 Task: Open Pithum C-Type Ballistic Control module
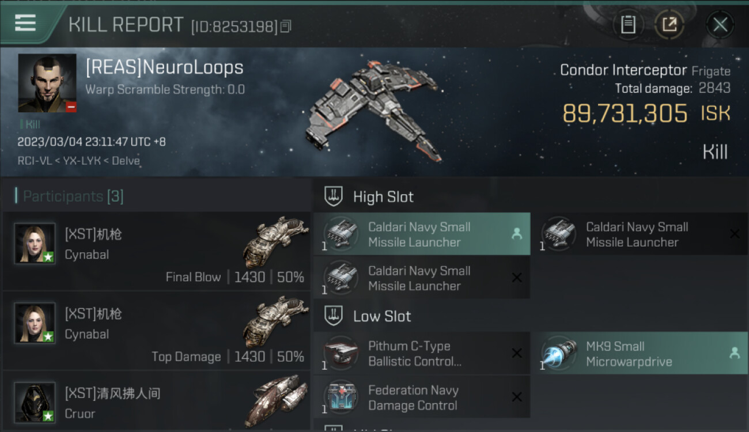point(422,354)
